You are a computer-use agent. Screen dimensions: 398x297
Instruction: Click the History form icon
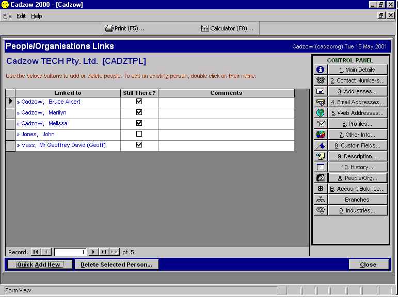pos(321,167)
